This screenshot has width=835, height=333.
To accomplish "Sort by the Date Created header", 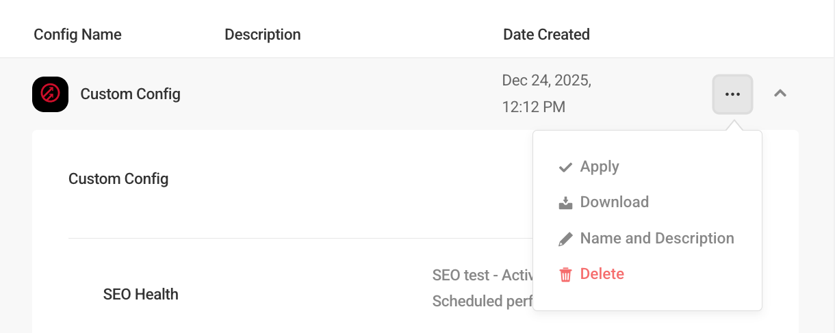I will click(546, 34).
